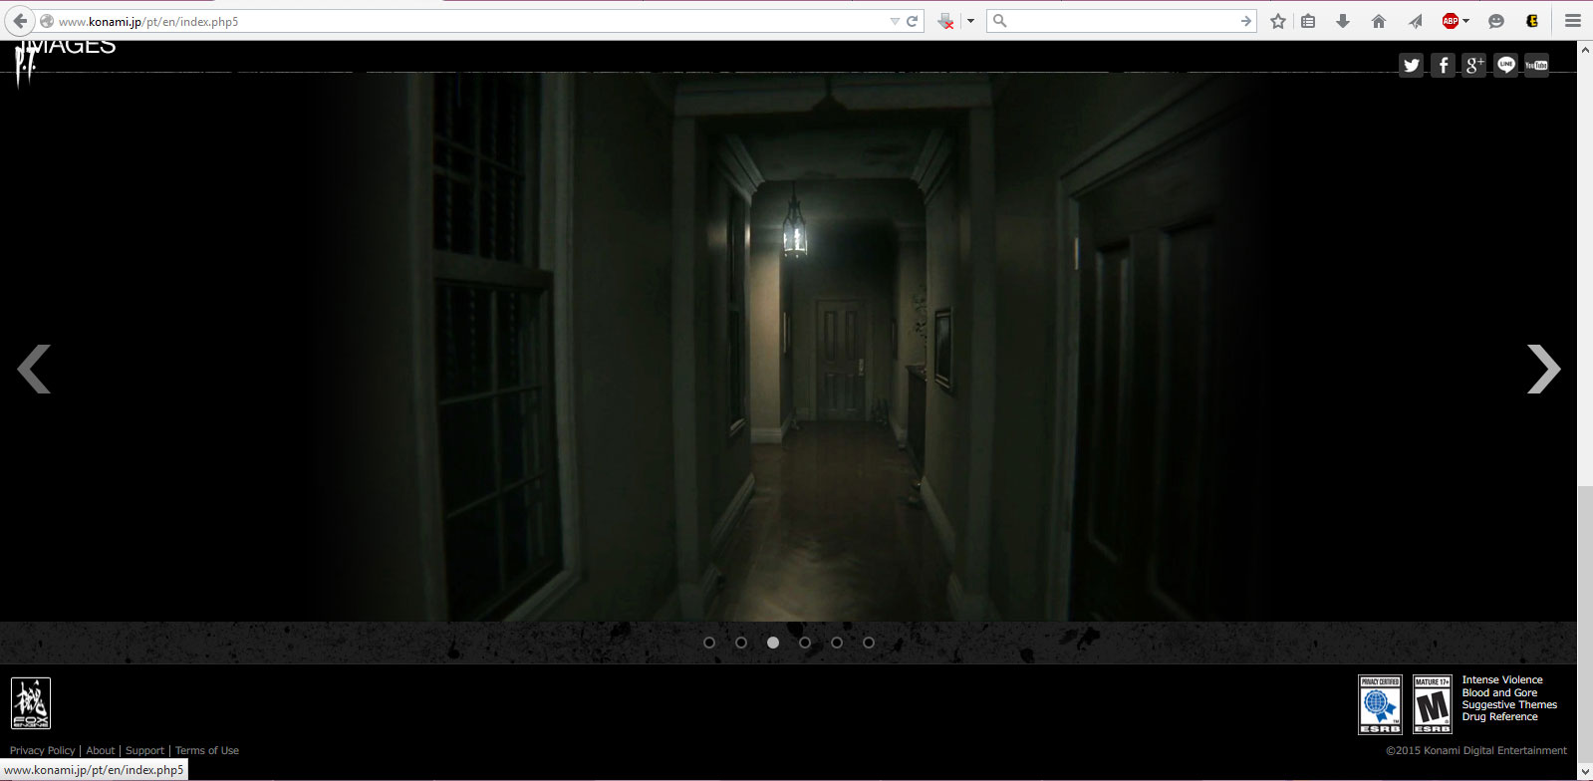
Task: Open the hamburger browser menu
Action: click(x=1573, y=21)
